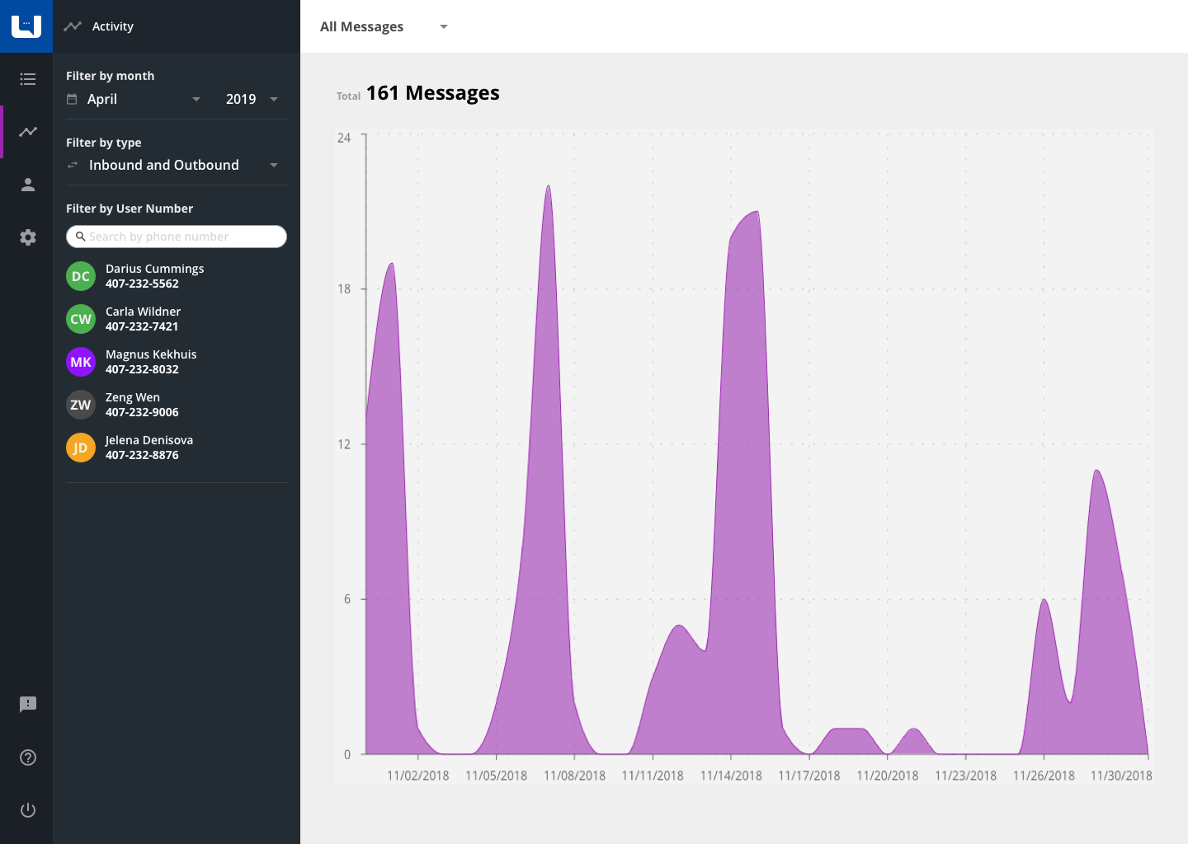The width and height of the screenshot is (1188, 844).
Task: Click the 11/30/2018 axis date label
Action: pos(1121,776)
